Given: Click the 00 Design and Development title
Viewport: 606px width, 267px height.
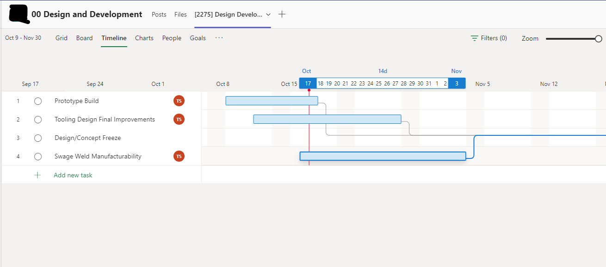Looking at the screenshot, I should pos(87,14).
